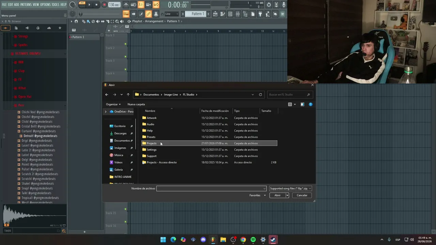Go back in the Abrir dialog
The image size is (436, 245).
107,95
